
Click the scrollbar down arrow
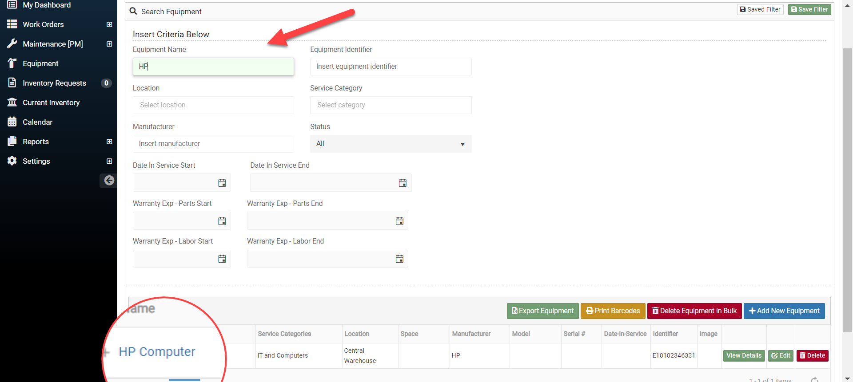coord(847,378)
